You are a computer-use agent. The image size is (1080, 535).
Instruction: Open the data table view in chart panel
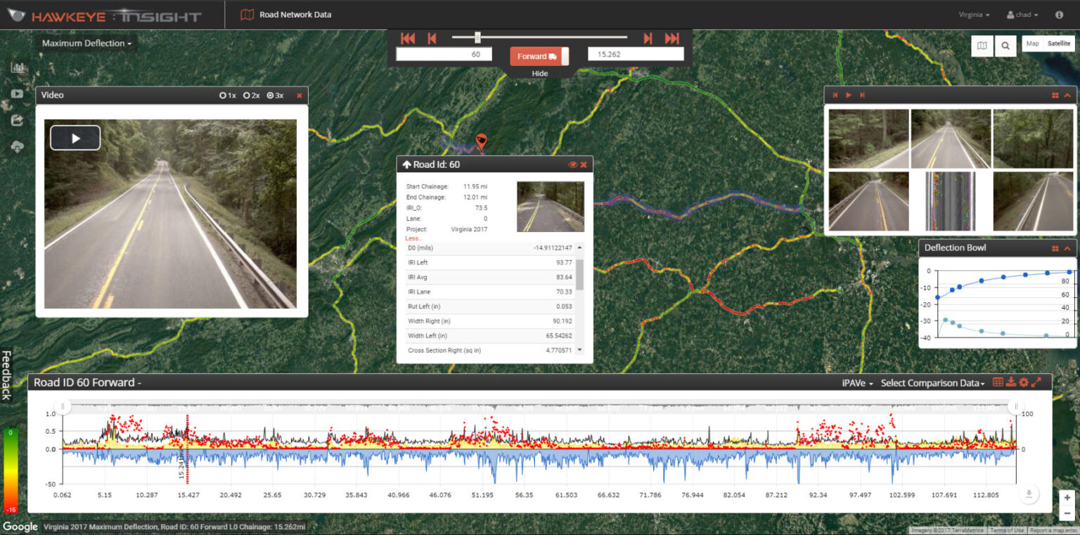point(998,382)
